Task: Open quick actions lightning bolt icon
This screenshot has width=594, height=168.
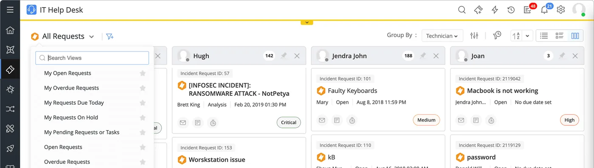Action: pos(495,10)
